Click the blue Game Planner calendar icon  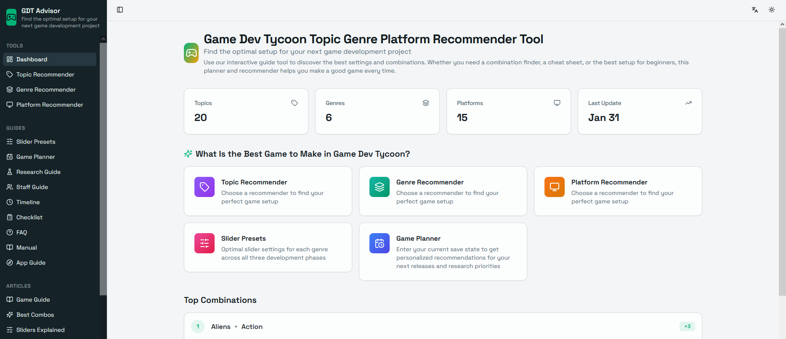pos(380,243)
